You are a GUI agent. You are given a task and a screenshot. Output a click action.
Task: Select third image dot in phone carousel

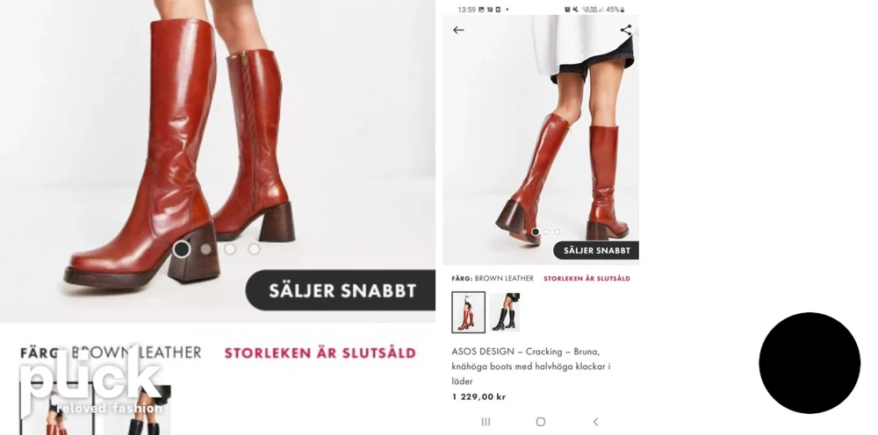[546, 232]
